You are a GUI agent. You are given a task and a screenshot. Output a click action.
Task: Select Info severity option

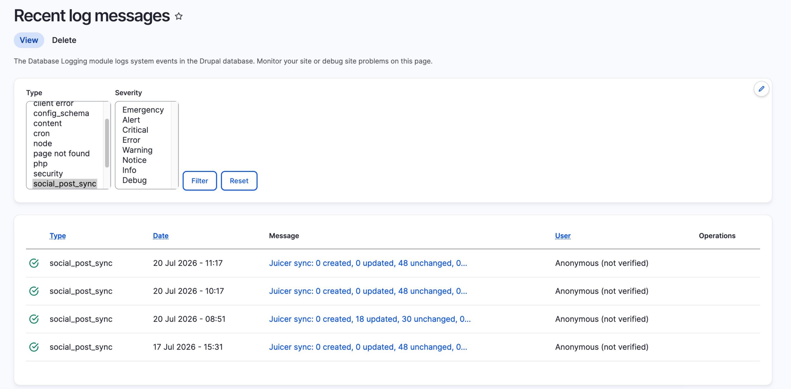click(129, 170)
